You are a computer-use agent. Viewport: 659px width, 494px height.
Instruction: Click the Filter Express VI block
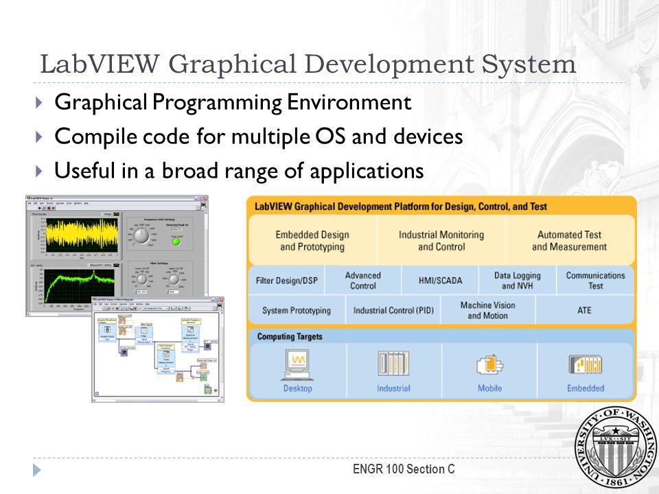click(144, 336)
